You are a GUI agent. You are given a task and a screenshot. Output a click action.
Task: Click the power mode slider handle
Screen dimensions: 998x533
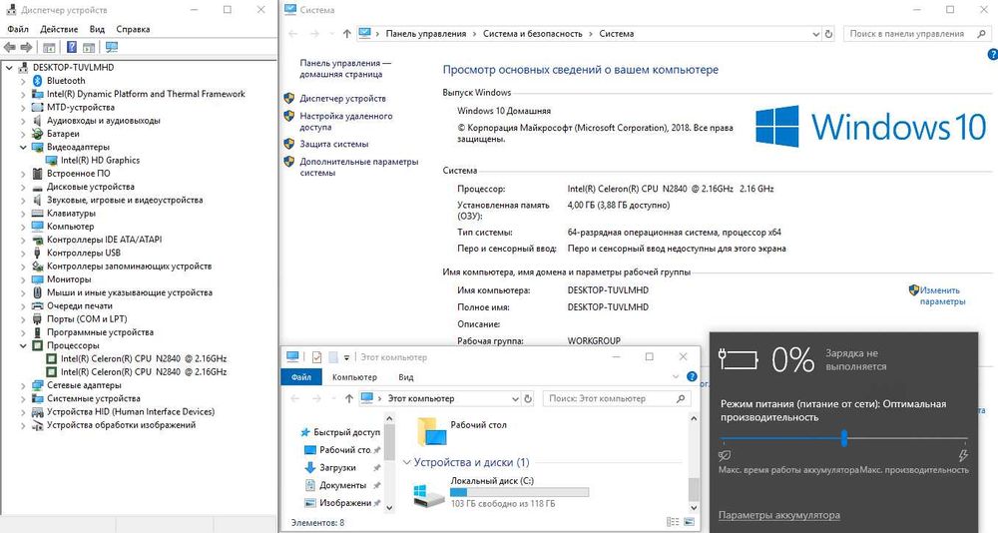(x=844, y=438)
